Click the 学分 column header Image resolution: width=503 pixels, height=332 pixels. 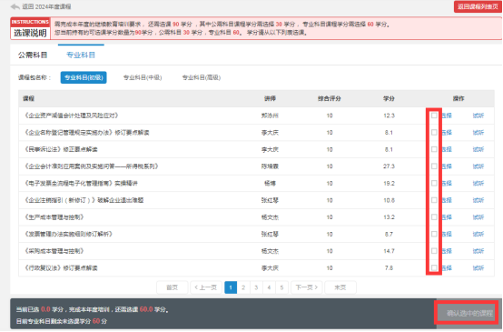[x=389, y=98]
